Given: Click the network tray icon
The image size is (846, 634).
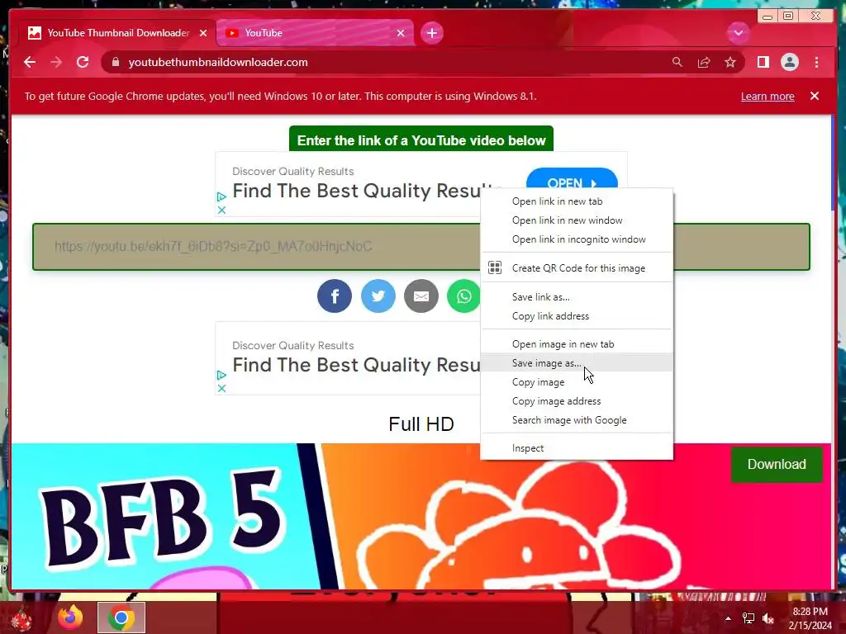Looking at the screenshot, I should point(749,618).
